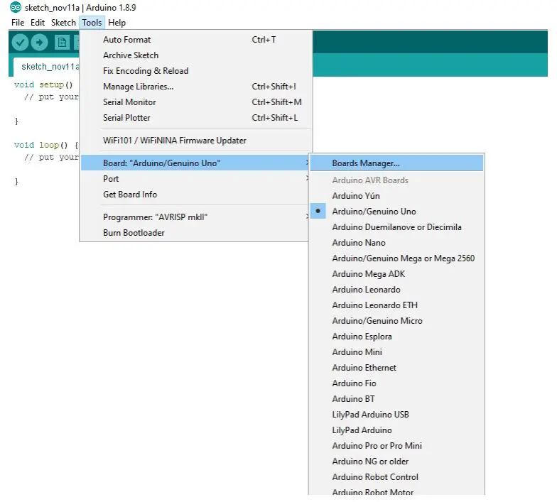Select Arduino Nano as the board
The height and width of the screenshot is (502, 557).
click(x=359, y=243)
